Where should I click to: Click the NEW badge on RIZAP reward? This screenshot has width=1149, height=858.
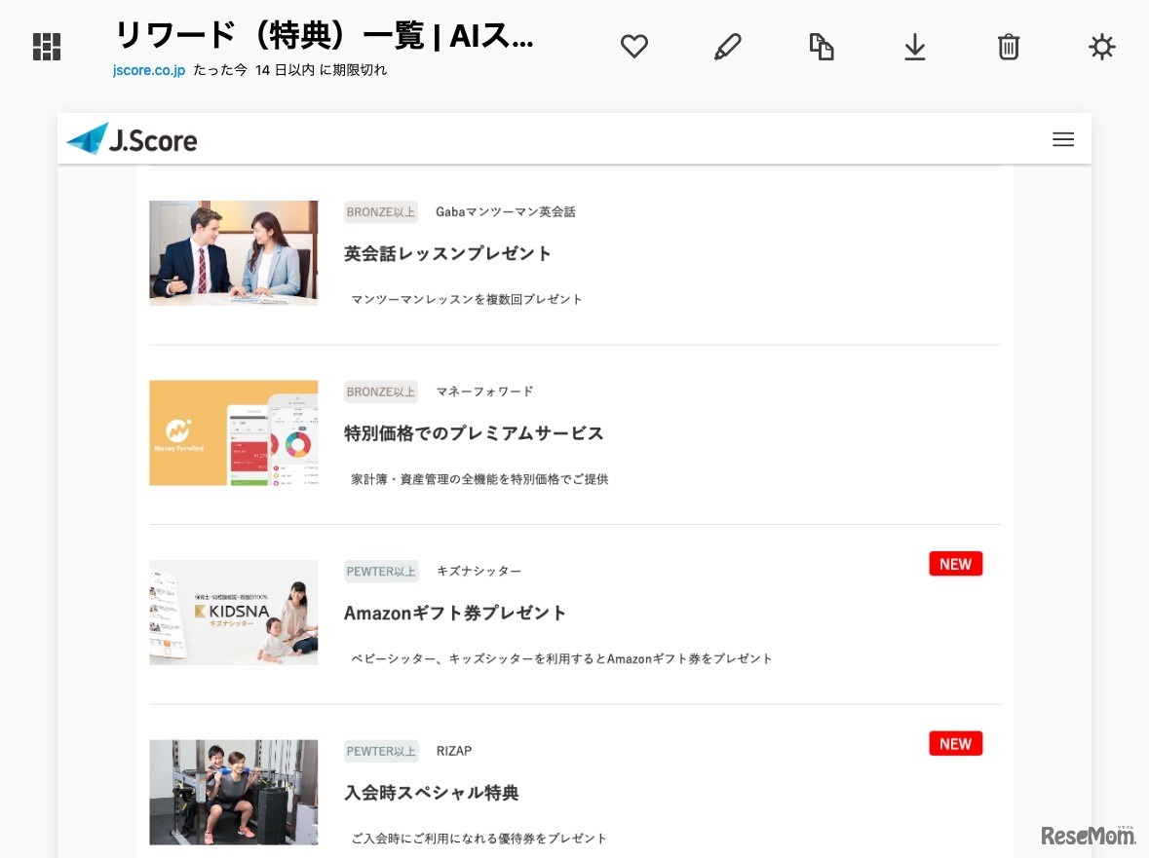[955, 743]
